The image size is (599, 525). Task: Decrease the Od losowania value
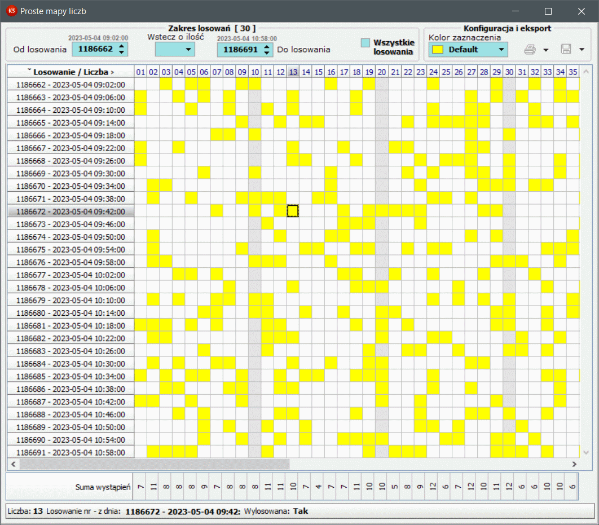[121, 52]
